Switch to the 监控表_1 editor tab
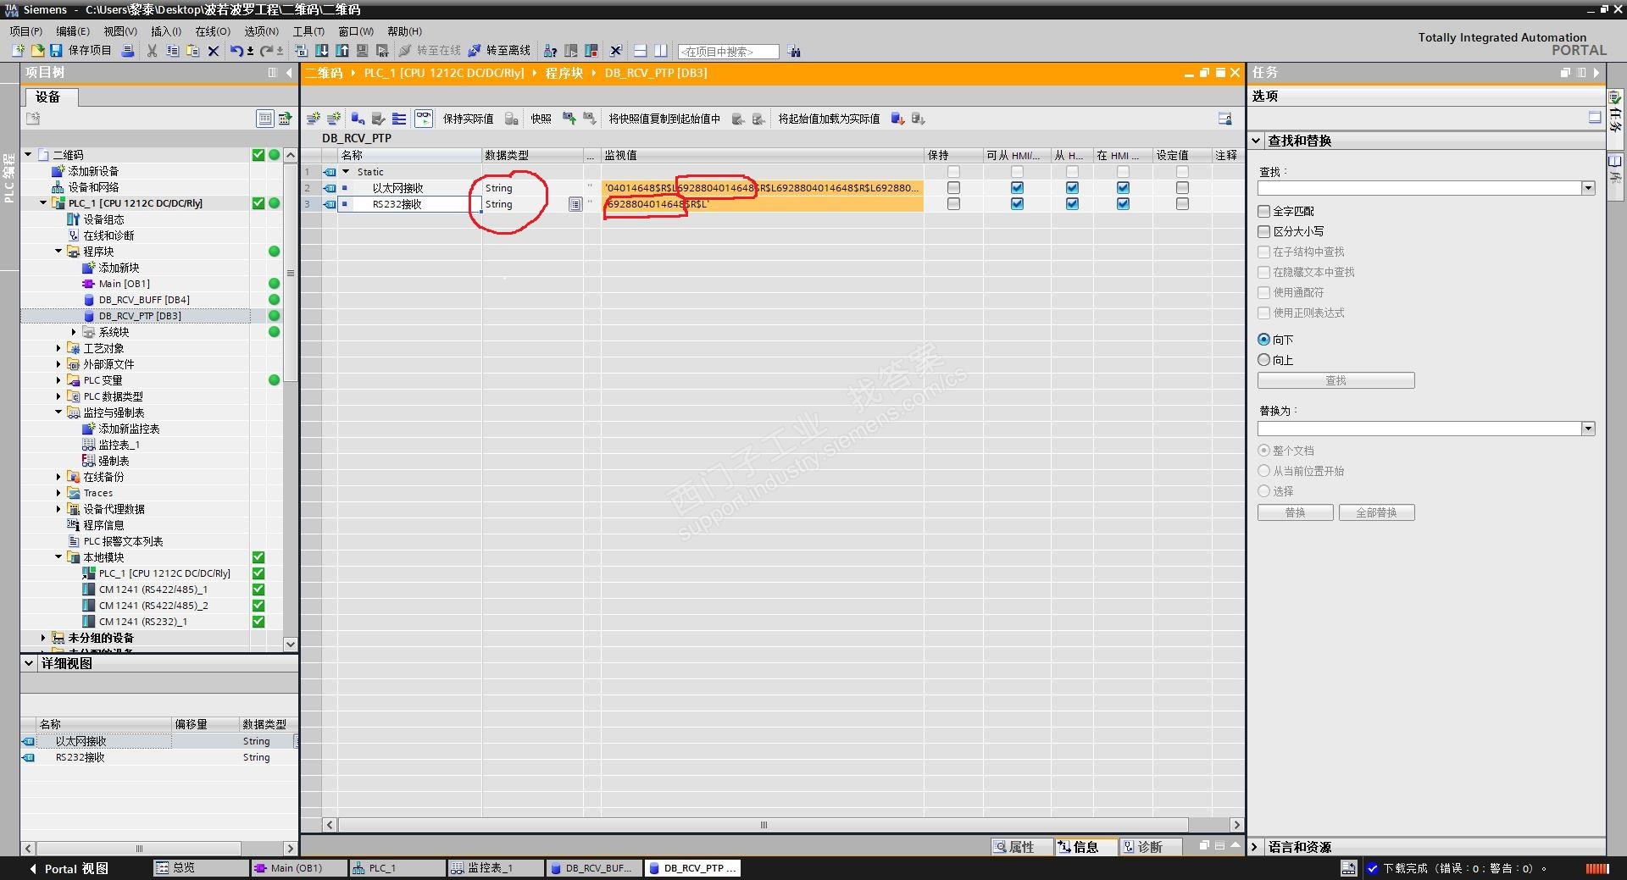 tap(496, 868)
